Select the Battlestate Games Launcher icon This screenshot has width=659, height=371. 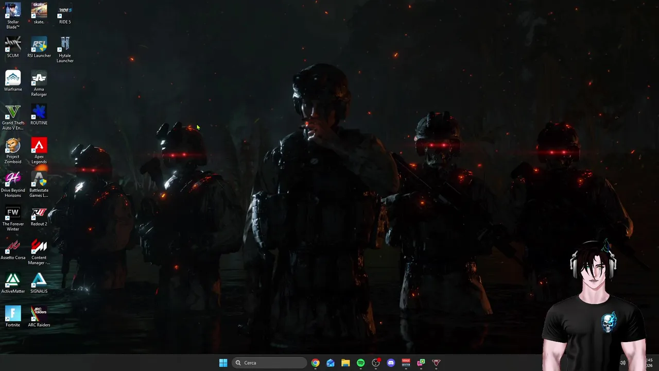(39, 184)
